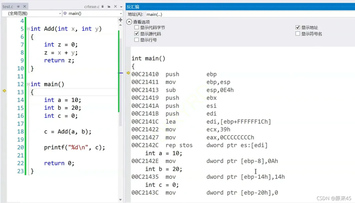Switch to the crtexe.c tab

[92, 6]
